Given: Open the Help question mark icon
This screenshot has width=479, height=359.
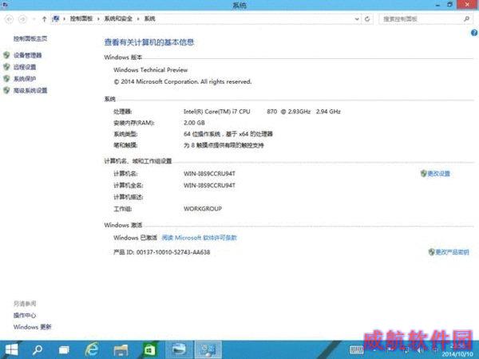Looking at the screenshot, I should (474, 33).
